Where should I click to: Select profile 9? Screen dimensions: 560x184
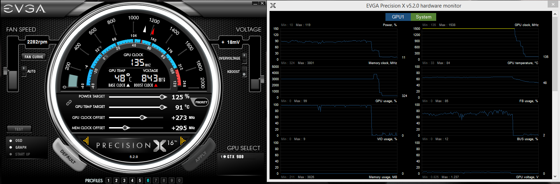pyautogui.click(x=171, y=180)
